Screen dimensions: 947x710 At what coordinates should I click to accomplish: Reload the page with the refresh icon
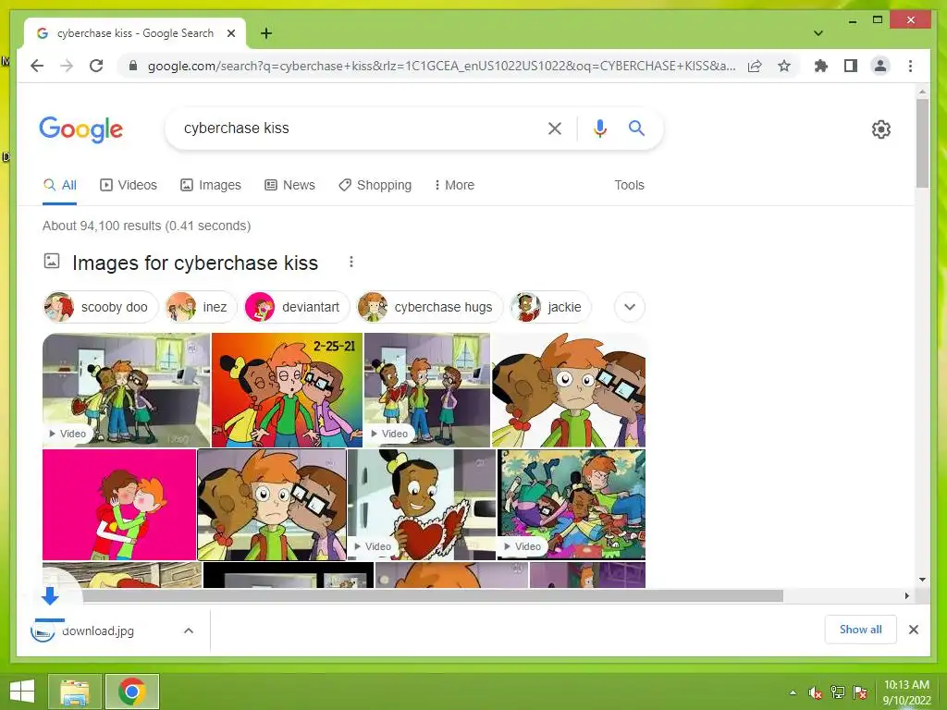[96, 66]
